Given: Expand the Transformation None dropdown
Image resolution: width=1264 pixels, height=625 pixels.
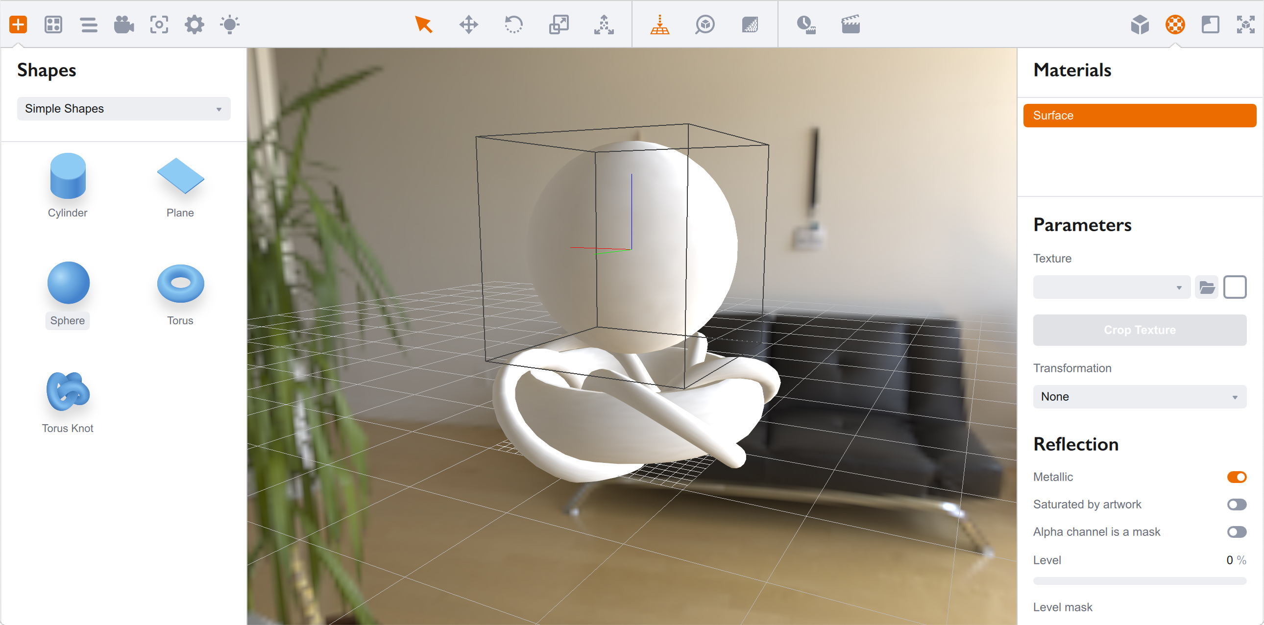Looking at the screenshot, I should [1139, 396].
